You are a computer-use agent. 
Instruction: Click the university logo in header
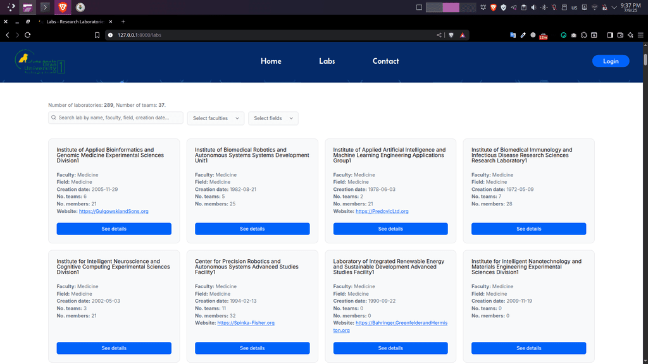point(39,62)
